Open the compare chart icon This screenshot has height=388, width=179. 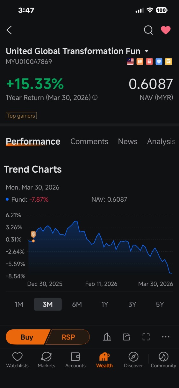(107, 337)
